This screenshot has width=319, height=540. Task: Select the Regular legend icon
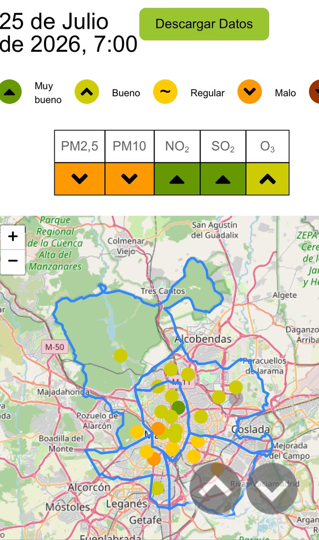[165, 92]
